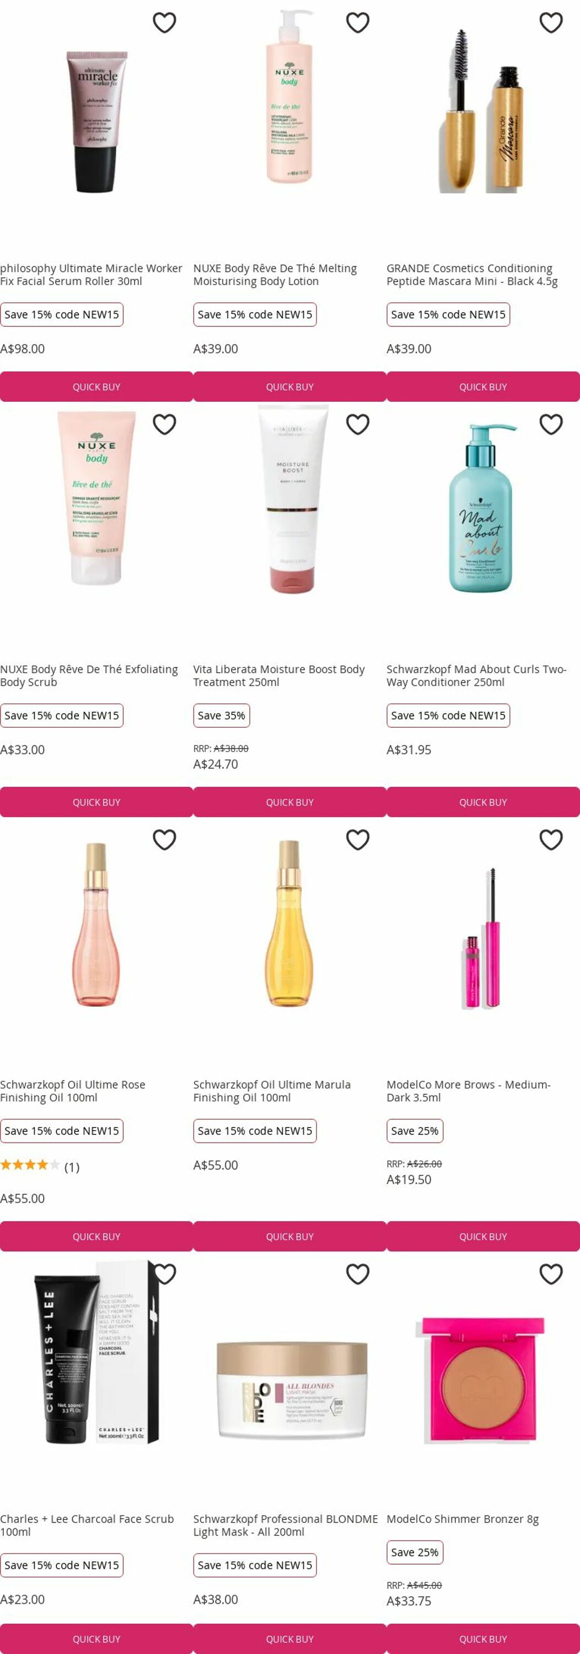Click wishlist heart on NUXE Body Lotion
This screenshot has width=580, height=1654.
[x=358, y=23]
